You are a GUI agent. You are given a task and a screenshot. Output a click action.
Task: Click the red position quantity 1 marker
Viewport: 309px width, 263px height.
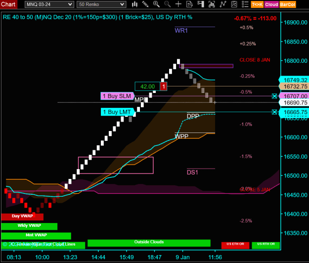click(163, 87)
